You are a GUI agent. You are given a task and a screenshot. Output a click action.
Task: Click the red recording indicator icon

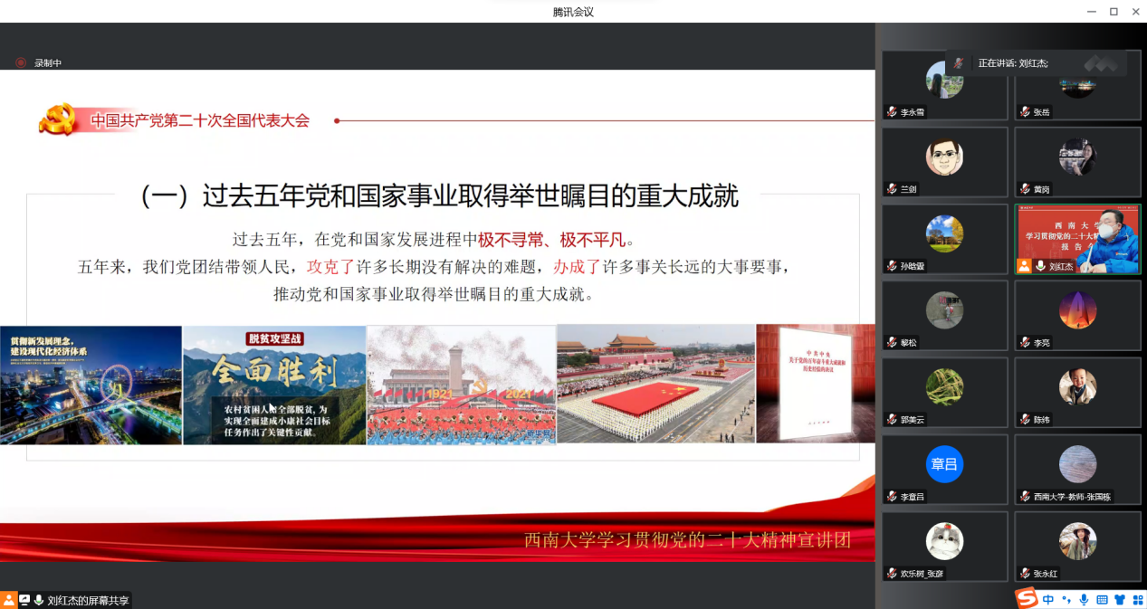(21, 62)
